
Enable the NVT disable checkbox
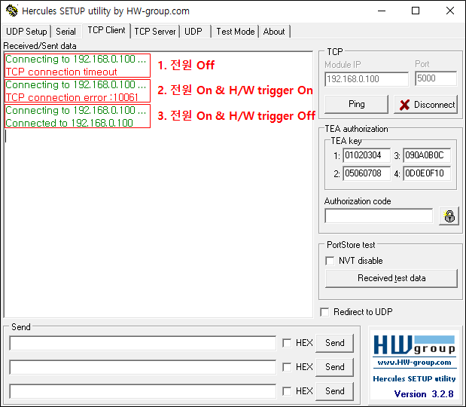[x=330, y=261]
